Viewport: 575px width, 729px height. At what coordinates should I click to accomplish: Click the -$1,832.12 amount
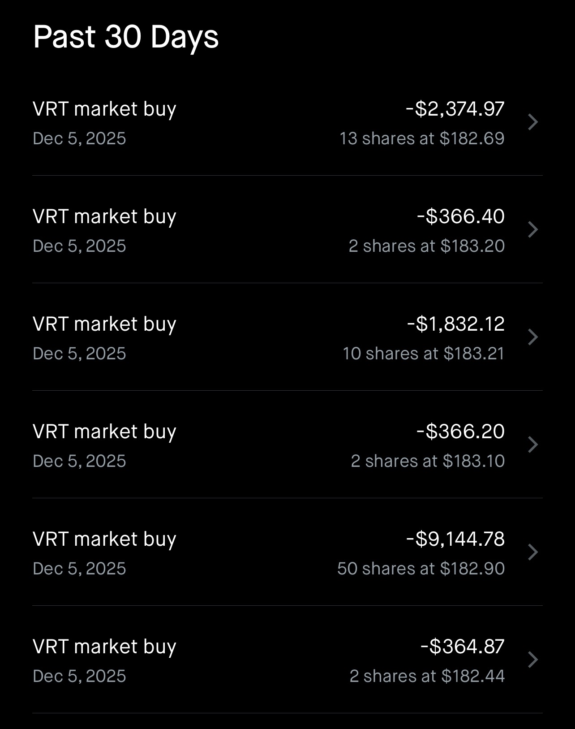(x=456, y=324)
